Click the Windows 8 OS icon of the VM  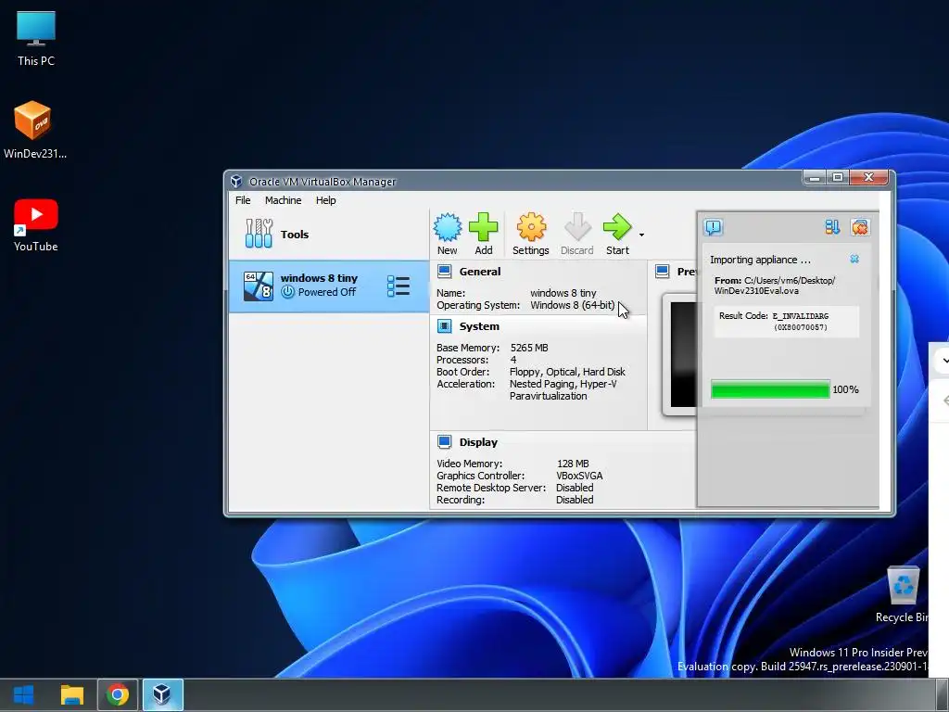(x=258, y=286)
